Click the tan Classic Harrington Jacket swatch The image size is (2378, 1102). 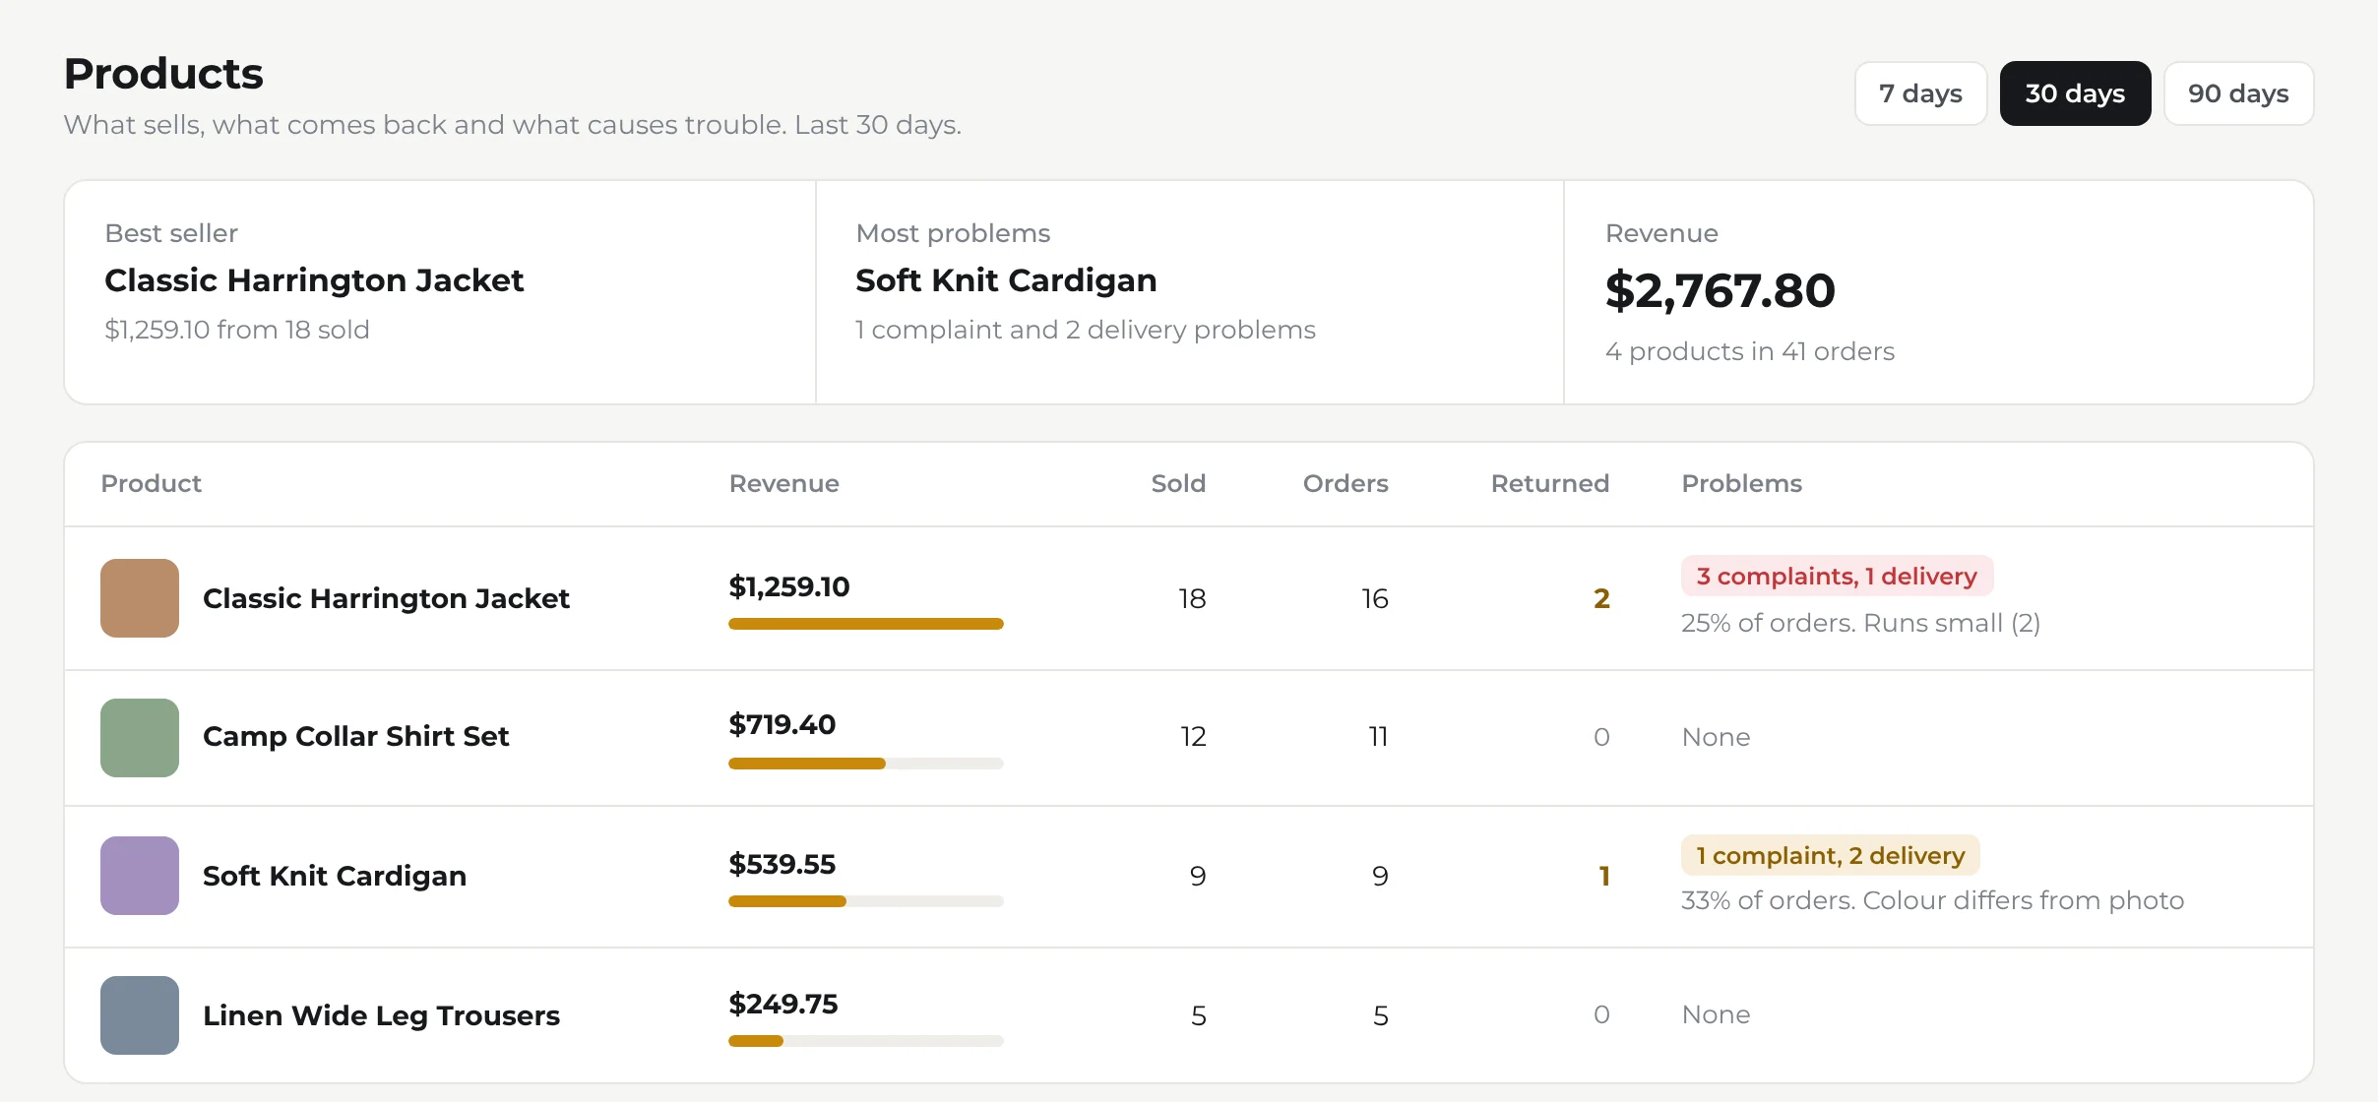(140, 598)
